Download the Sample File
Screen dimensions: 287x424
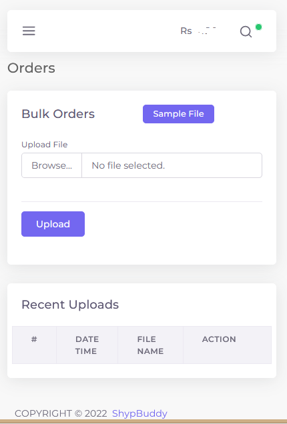[x=178, y=114]
